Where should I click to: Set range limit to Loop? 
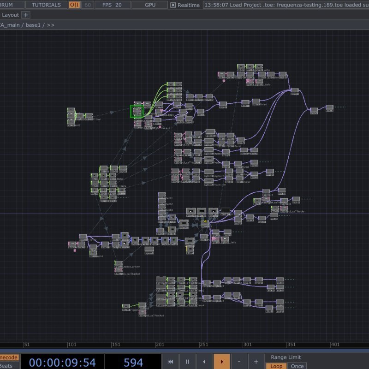click(276, 366)
